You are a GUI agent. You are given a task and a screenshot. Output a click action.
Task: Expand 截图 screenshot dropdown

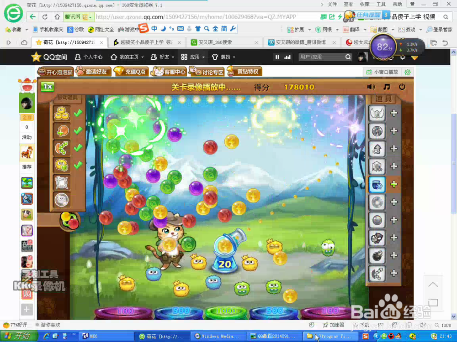pyautogui.click(x=383, y=29)
